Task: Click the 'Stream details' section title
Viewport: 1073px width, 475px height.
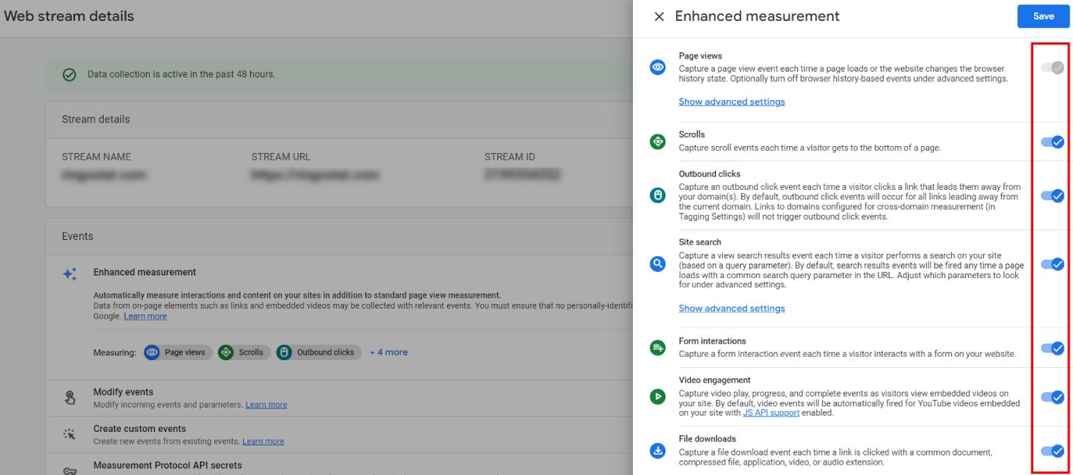Action: [x=95, y=119]
